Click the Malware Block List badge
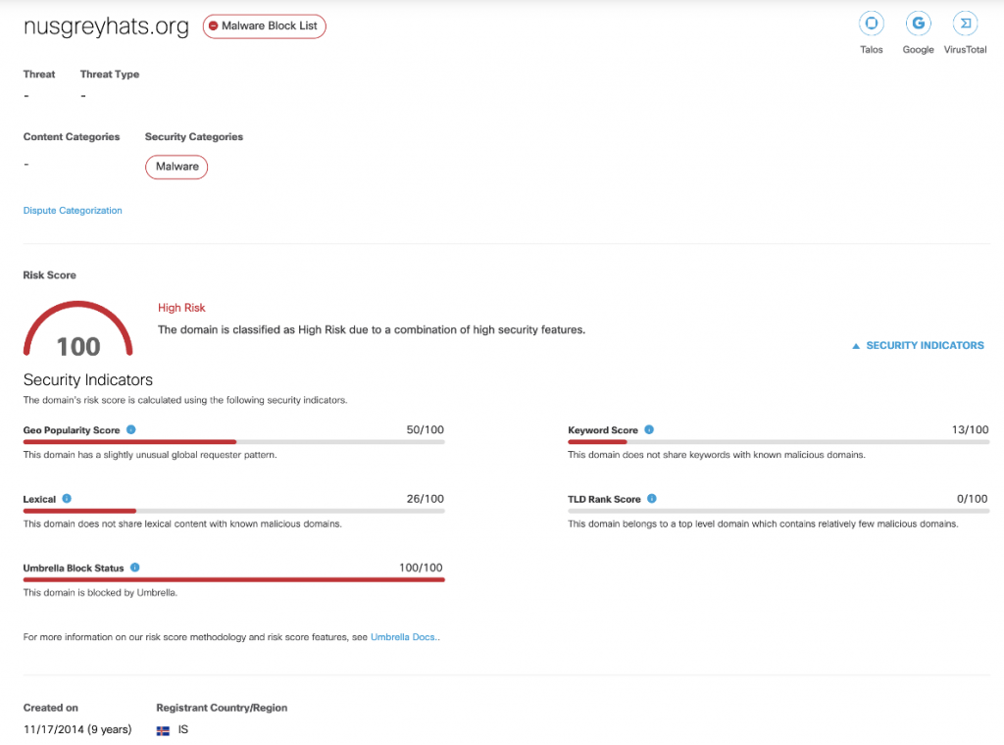Screen dimensions: 1004x745 coord(264,26)
